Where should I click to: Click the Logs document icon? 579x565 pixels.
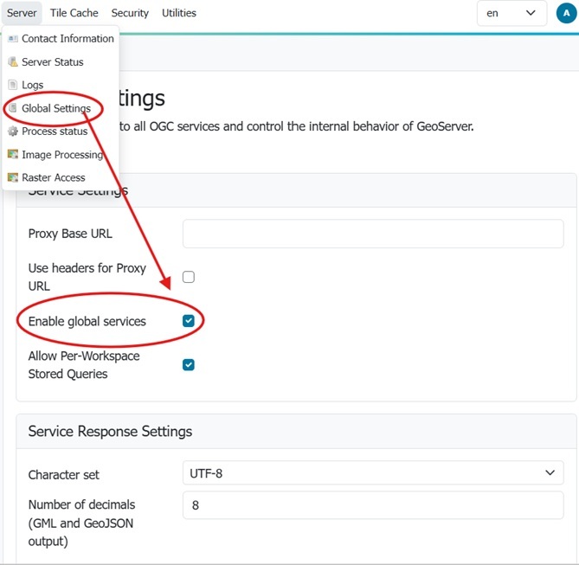pyautogui.click(x=13, y=85)
